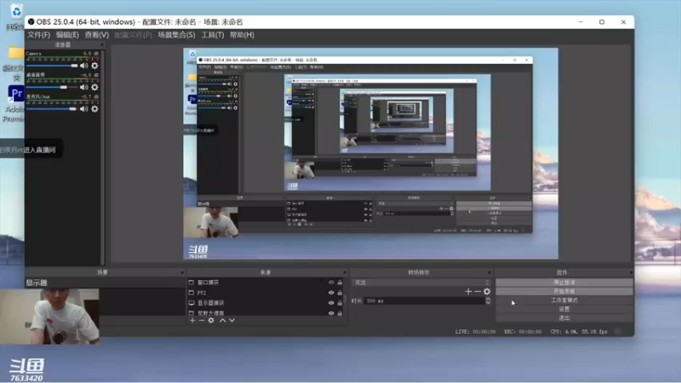Toggle lock on 窗口捕获 source
The image size is (681, 383).
pyautogui.click(x=340, y=283)
